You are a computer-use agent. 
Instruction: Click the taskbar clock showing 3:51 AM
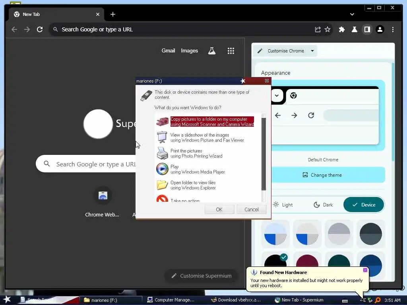tap(392, 300)
